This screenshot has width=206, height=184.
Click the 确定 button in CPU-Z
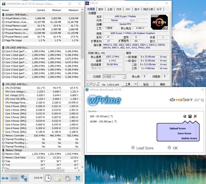(163, 84)
